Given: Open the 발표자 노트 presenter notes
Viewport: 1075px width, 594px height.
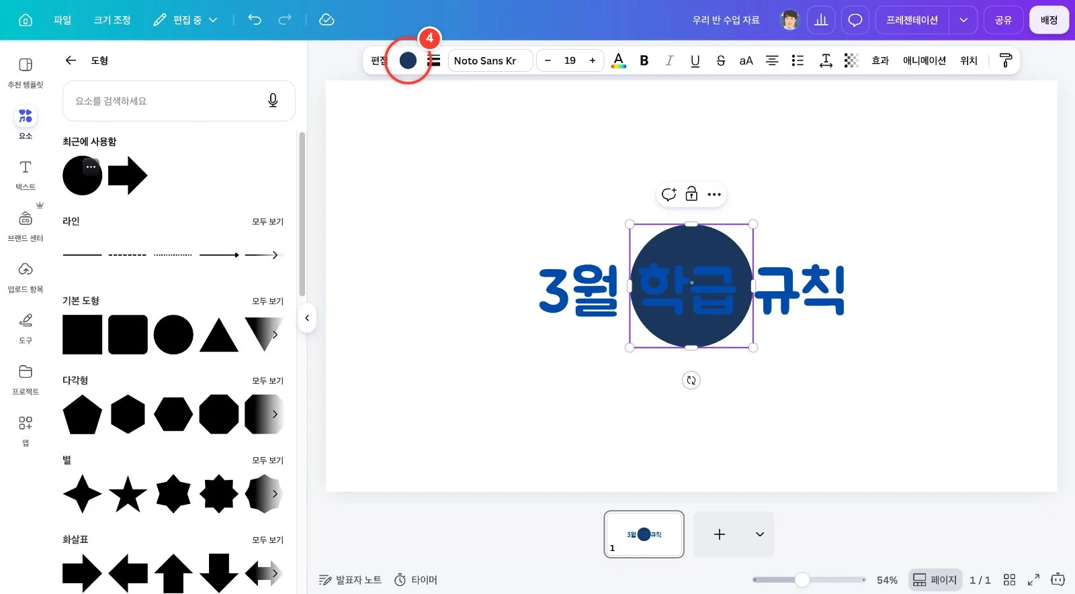Looking at the screenshot, I should point(350,580).
